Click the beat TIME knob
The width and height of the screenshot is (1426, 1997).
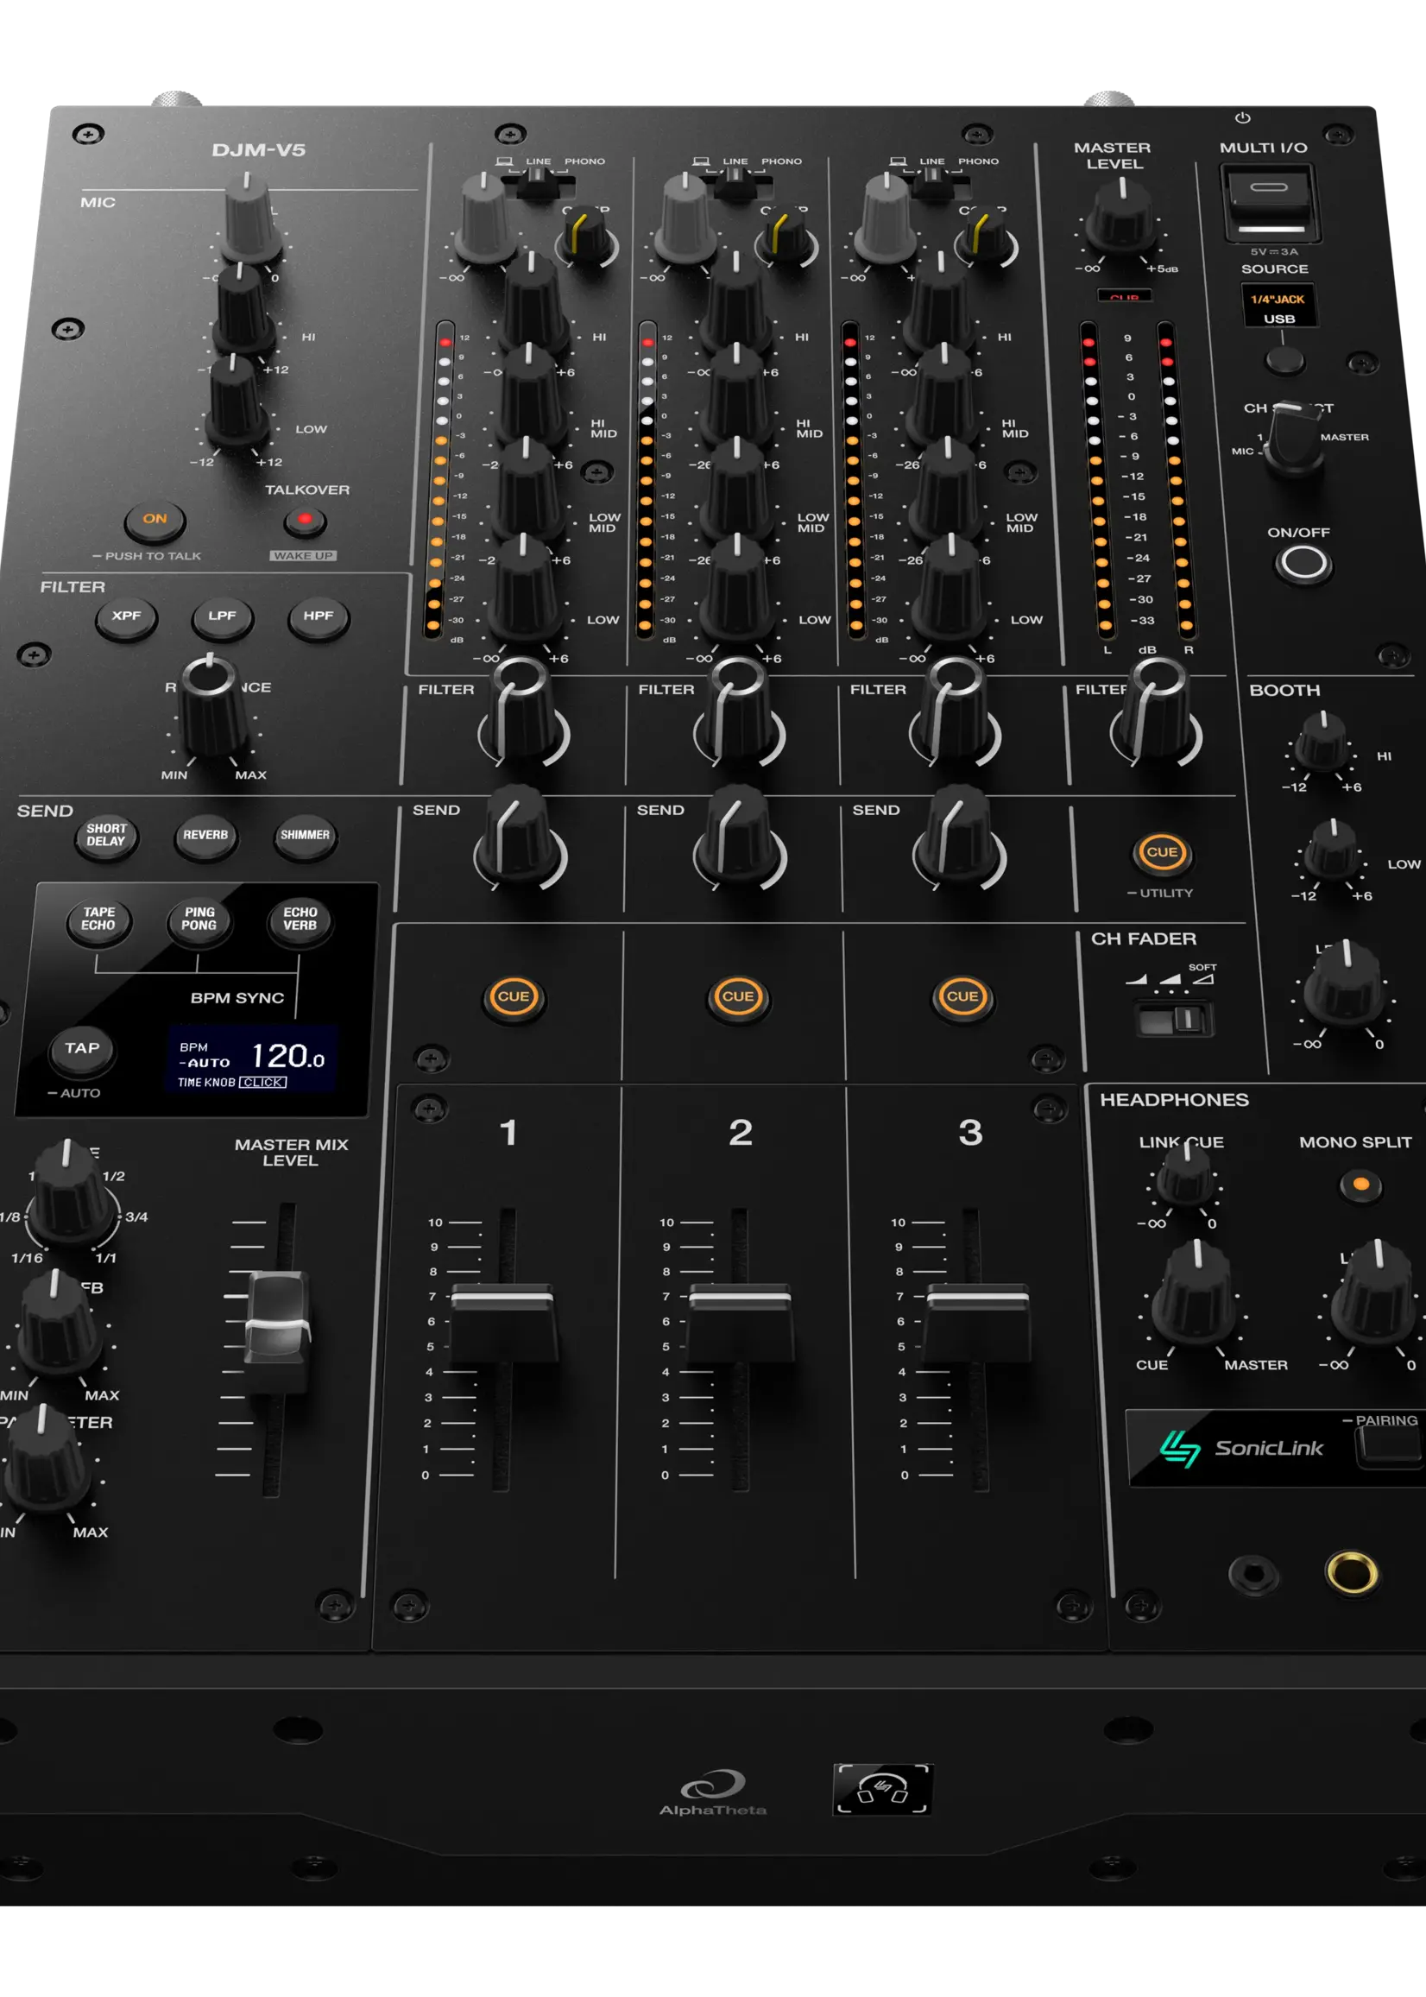[x=70, y=1193]
